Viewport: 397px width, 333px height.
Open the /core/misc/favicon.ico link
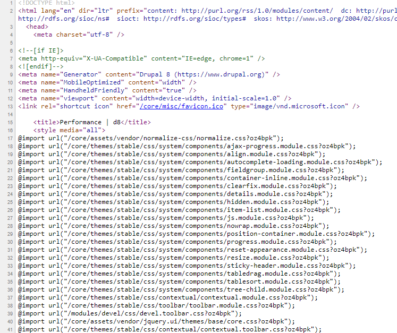181,106
